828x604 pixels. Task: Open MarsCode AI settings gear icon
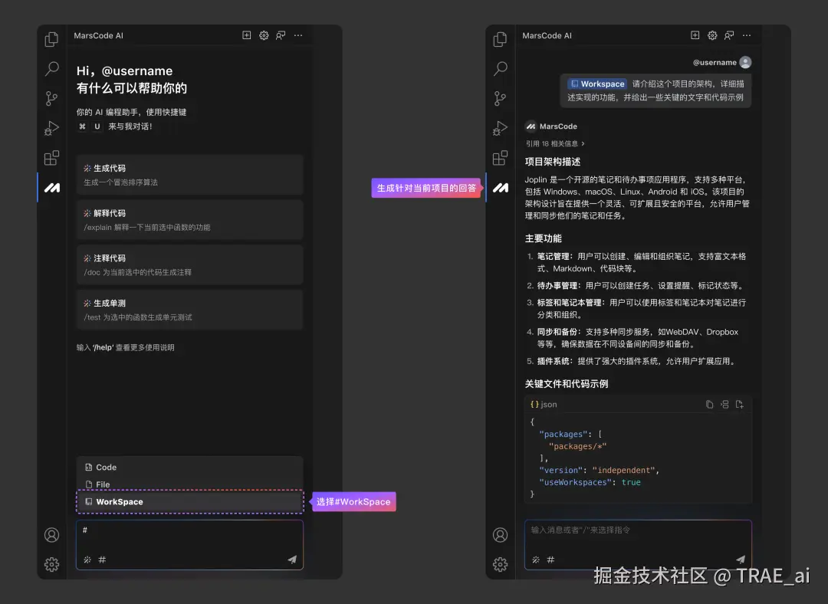[x=264, y=35]
